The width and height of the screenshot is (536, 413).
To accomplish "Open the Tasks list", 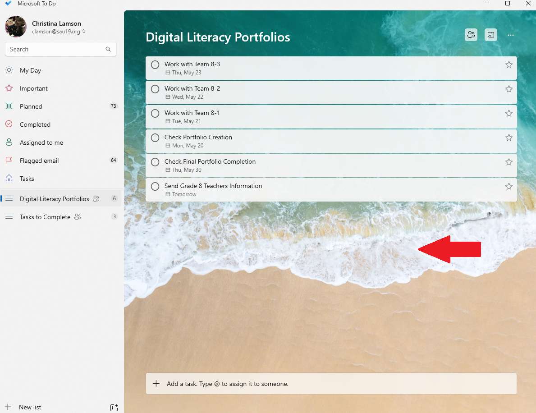I will pyautogui.click(x=61, y=179).
